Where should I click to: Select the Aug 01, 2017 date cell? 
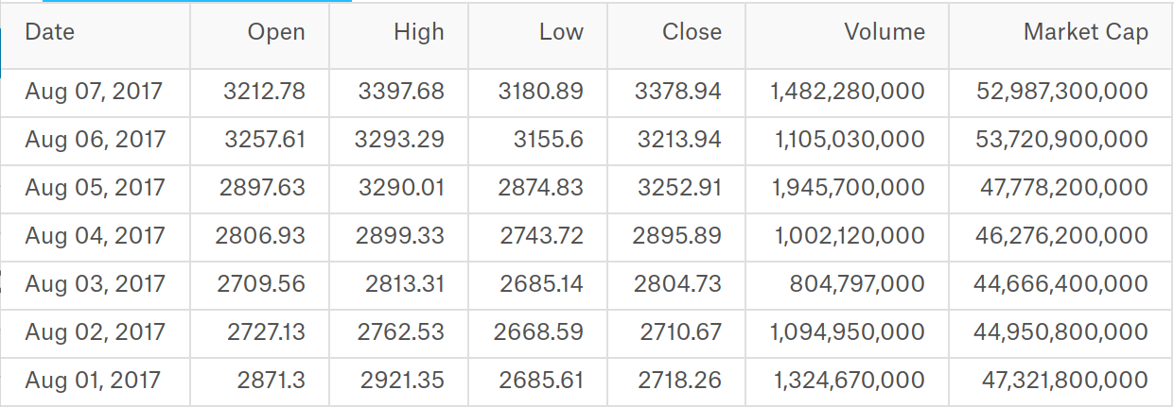(x=95, y=381)
